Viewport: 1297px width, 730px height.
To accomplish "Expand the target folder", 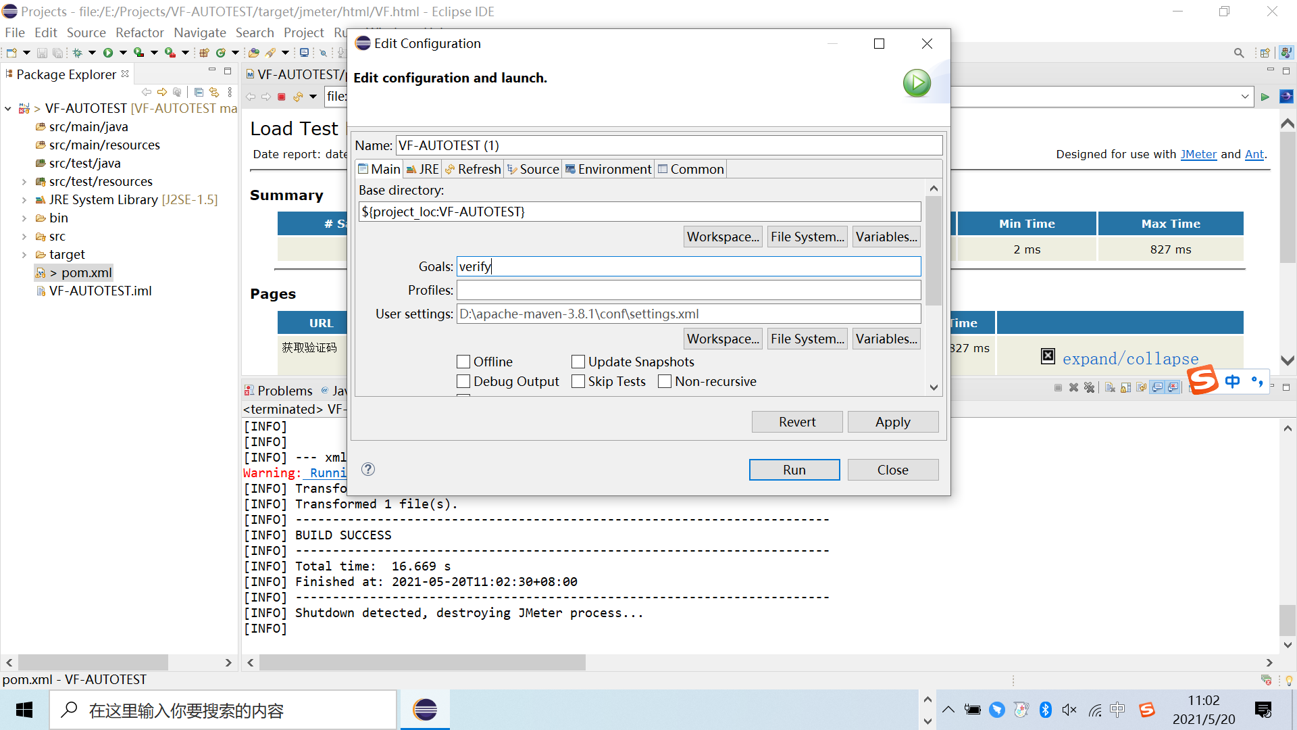I will point(24,255).
